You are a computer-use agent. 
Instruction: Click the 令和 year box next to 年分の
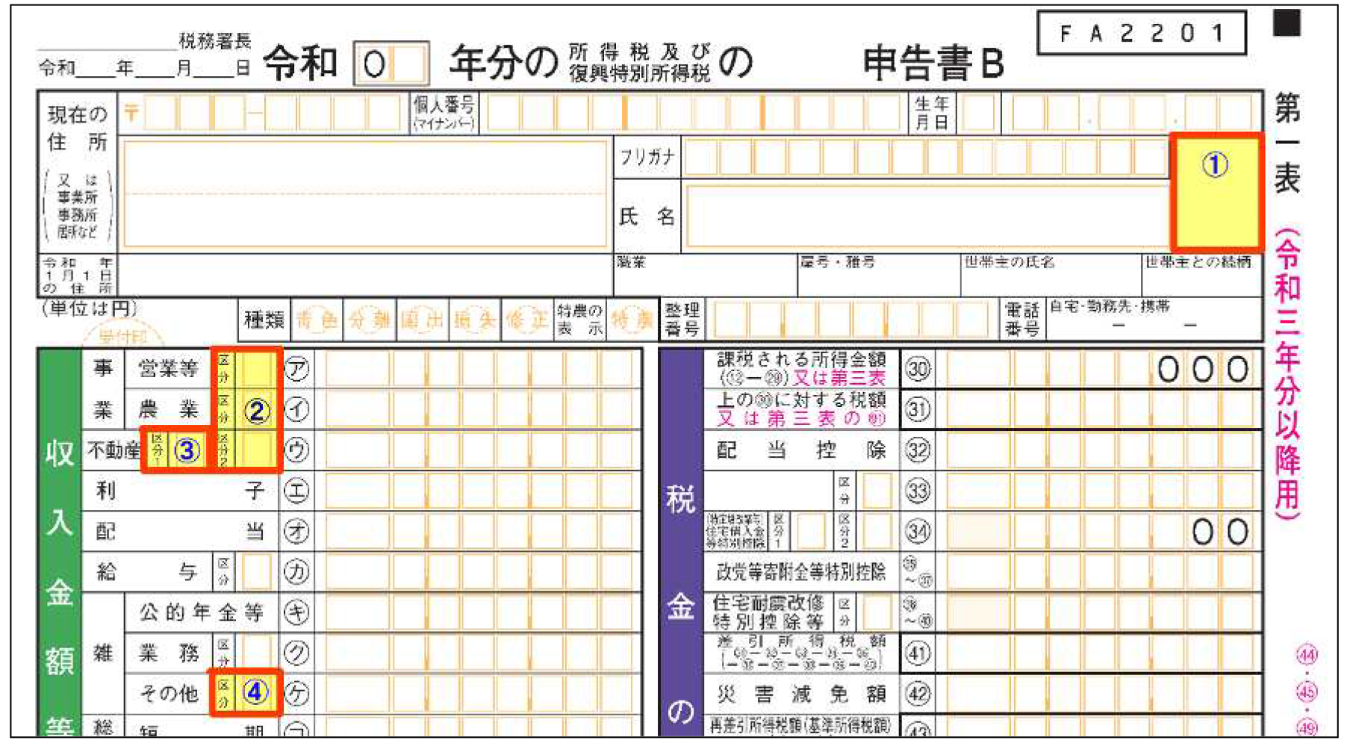click(391, 64)
